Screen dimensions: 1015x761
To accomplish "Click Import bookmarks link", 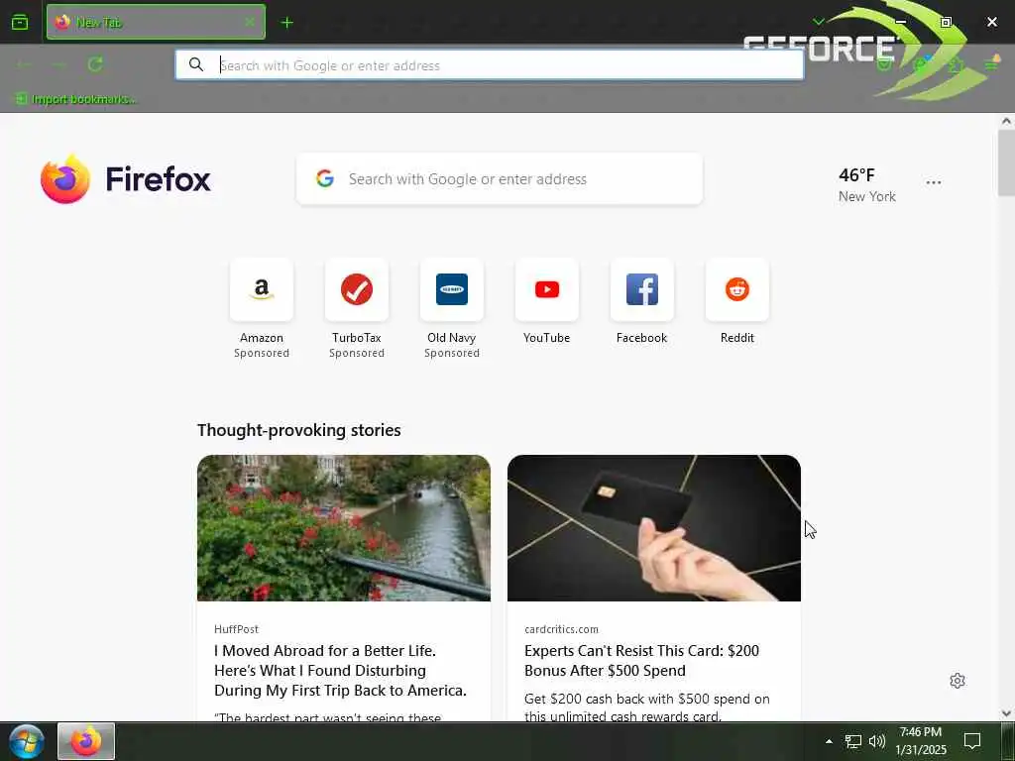I will [75, 99].
